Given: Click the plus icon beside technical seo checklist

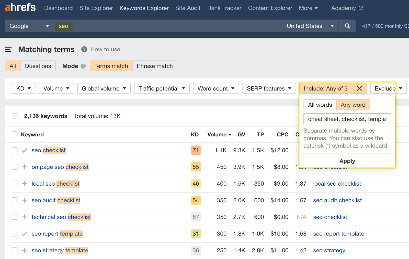Looking at the screenshot, I should (x=24, y=217).
